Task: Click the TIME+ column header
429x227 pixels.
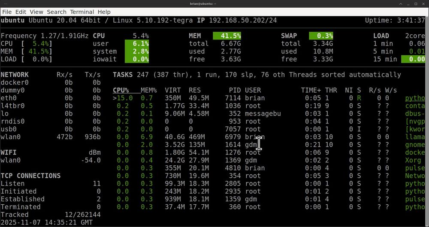Action: pyautogui.click(x=311, y=90)
